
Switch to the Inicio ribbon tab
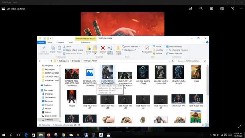click(x=50, y=43)
